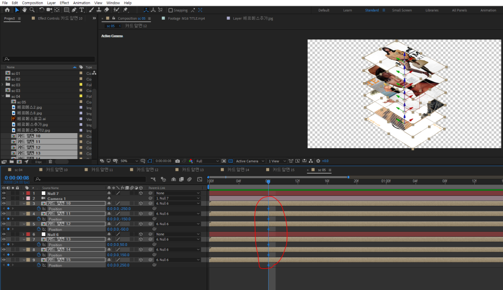The image size is (503, 290).
Task: Click the Draft 3D icon in the timeline
Action: (x=164, y=179)
